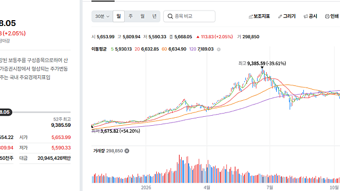Click the 최저 3,675.82 low label

pos(116,131)
